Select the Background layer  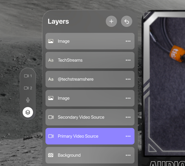click(x=90, y=155)
